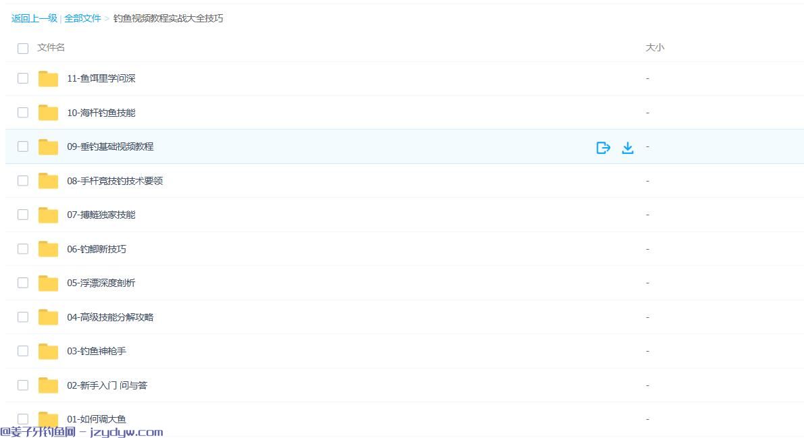
Task: Open folder name 07-捕鲢独家技能
Action: pos(101,215)
